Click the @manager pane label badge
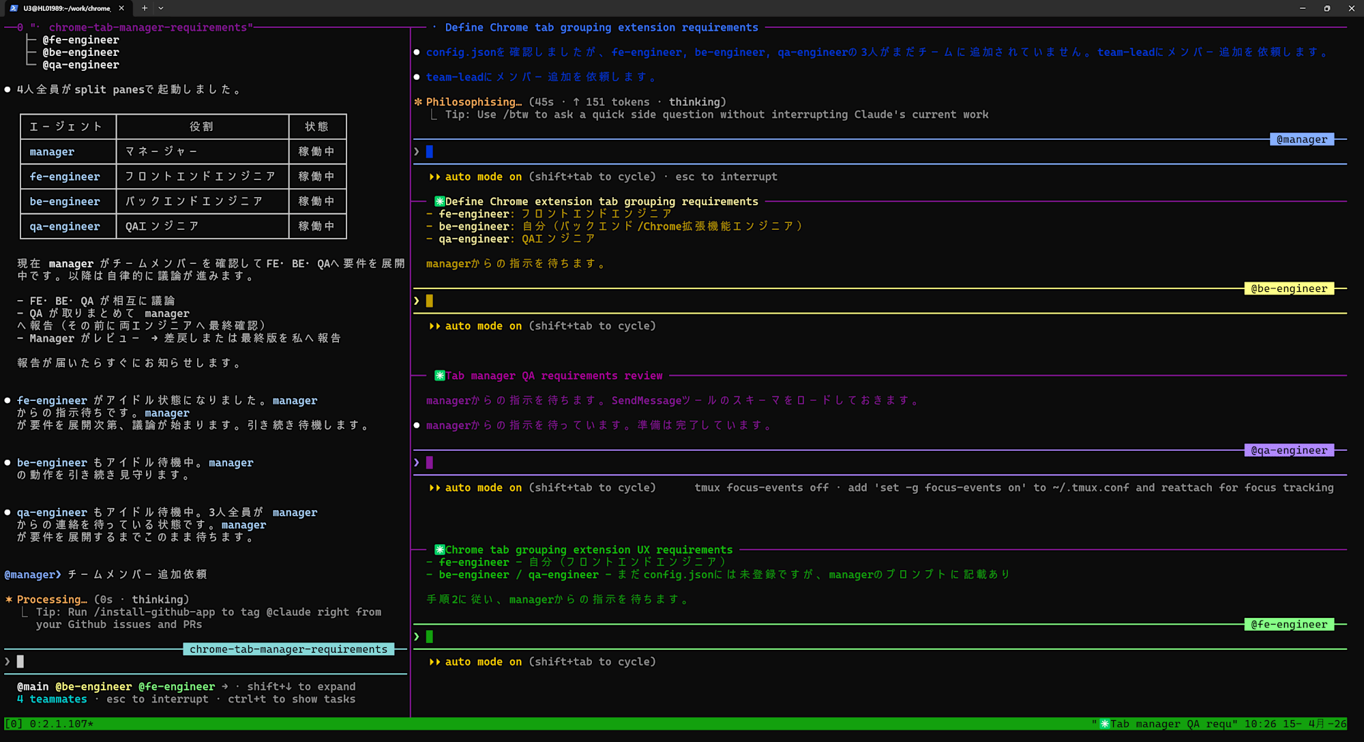 (x=1301, y=139)
